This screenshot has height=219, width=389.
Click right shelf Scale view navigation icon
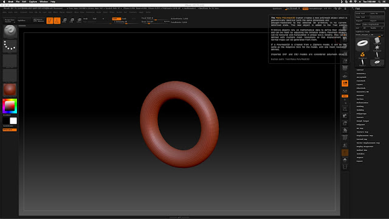345,123
